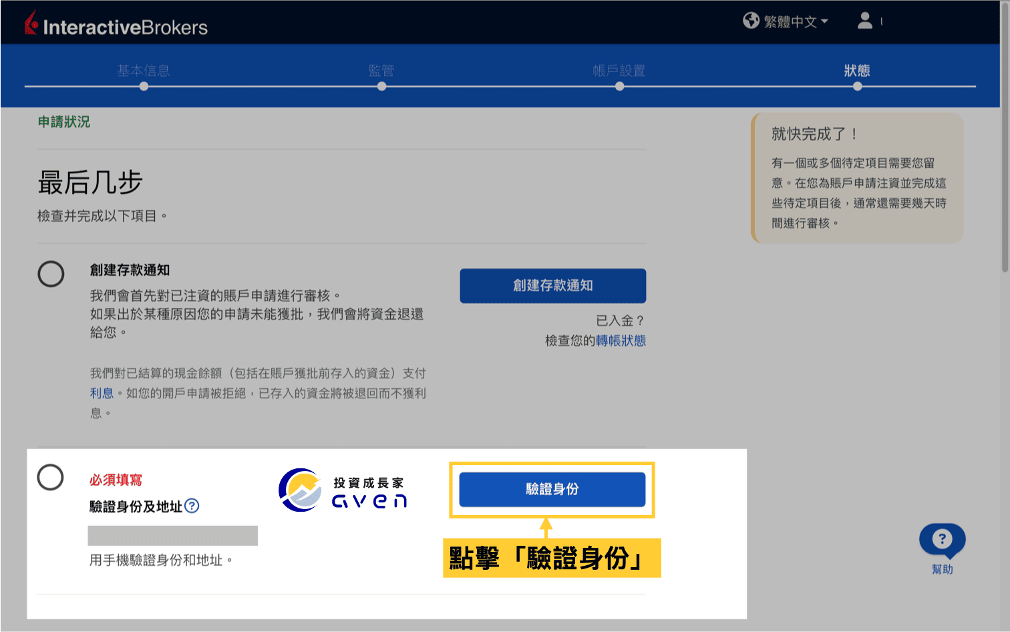Click the 驗證身份 button

pyautogui.click(x=552, y=488)
